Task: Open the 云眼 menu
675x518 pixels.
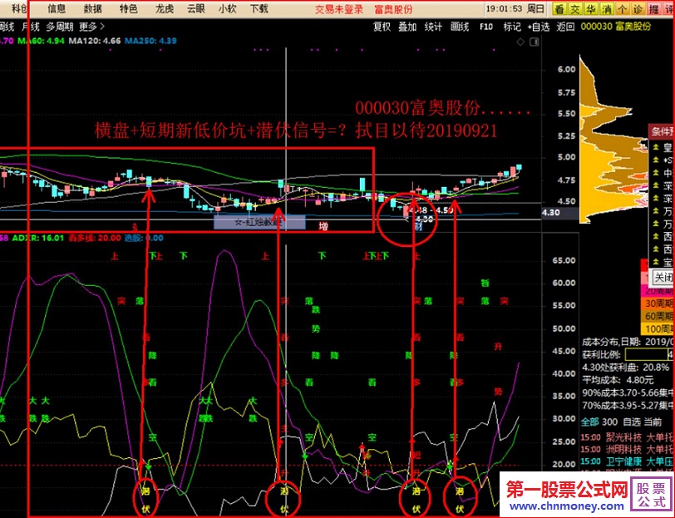Action: pyautogui.click(x=196, y=8)
